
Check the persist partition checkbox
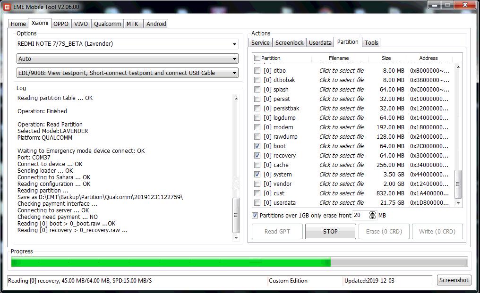click(x=257, y=99)
